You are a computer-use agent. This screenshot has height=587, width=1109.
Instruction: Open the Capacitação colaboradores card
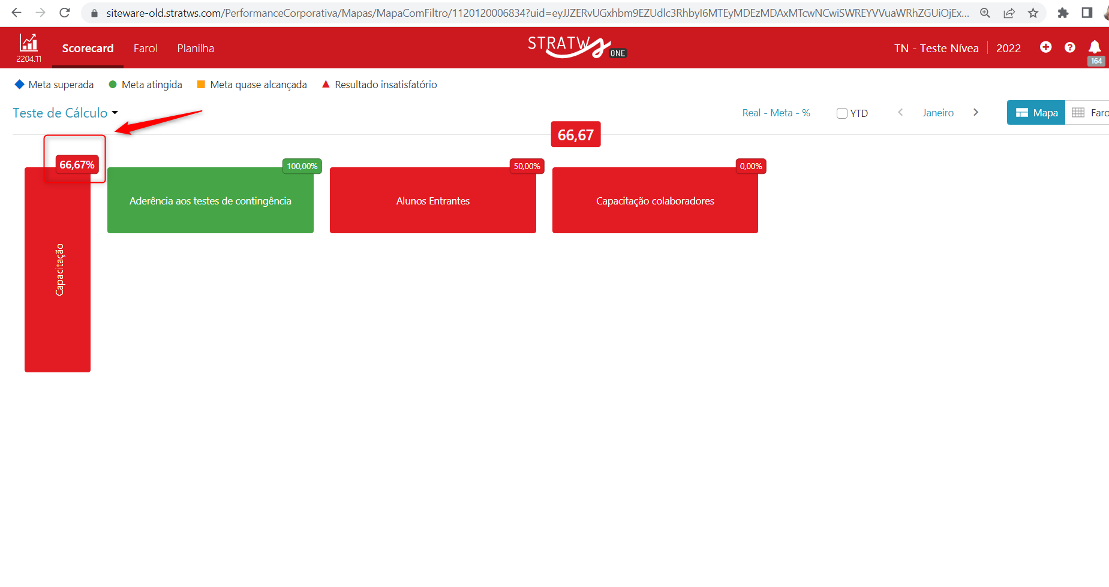pos(655,200)
